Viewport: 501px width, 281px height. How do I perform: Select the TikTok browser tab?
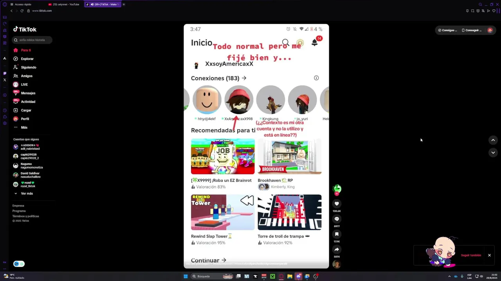point(102,4)
